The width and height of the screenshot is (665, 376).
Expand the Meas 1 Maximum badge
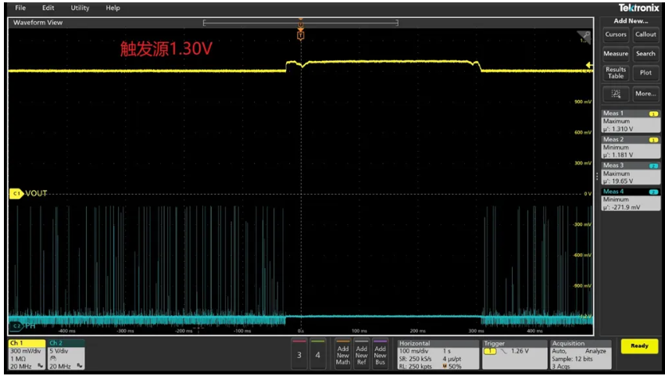[630, 121]
